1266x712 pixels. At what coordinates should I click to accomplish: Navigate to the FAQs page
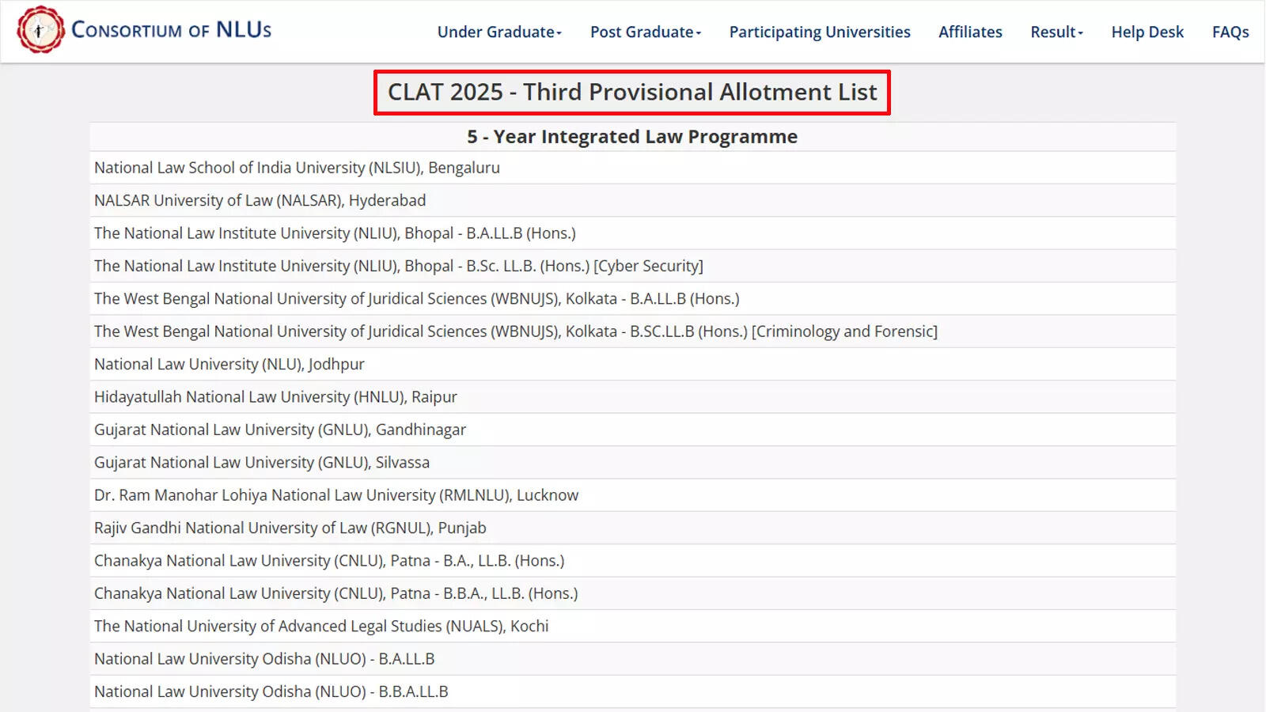click(1230, 32)
